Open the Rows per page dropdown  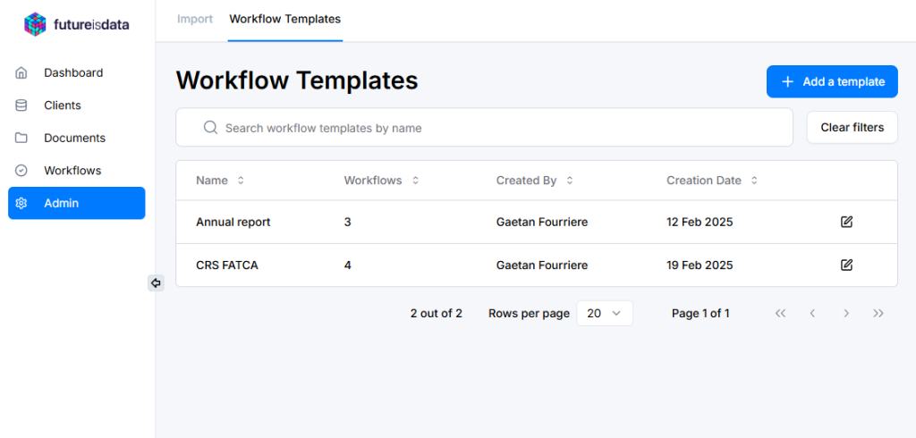(605, 313)
